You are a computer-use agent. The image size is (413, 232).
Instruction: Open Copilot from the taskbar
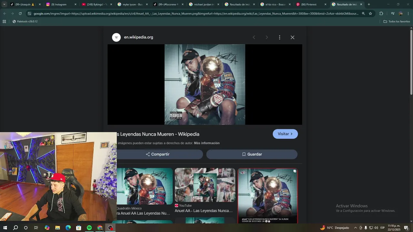(47, 228)
